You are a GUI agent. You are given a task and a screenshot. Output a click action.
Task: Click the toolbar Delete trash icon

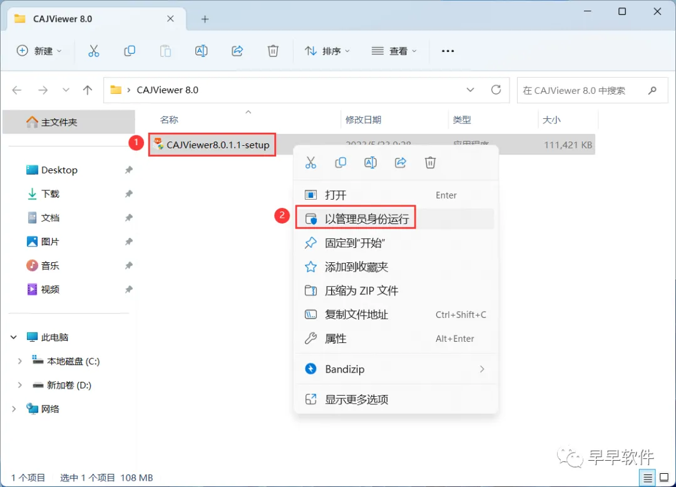pyautogui.click(x=273, y=51)
